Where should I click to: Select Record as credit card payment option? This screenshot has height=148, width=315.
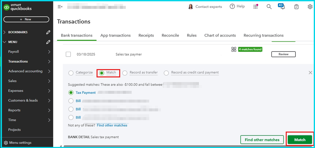click(166, 73)
